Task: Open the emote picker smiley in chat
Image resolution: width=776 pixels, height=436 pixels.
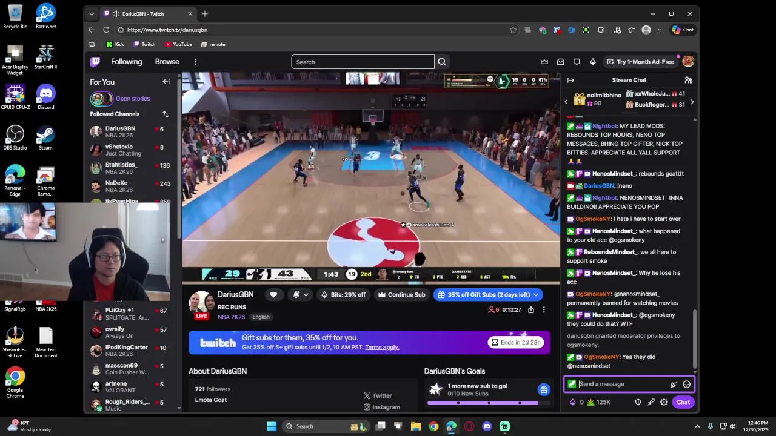Action: pos(687,384)
